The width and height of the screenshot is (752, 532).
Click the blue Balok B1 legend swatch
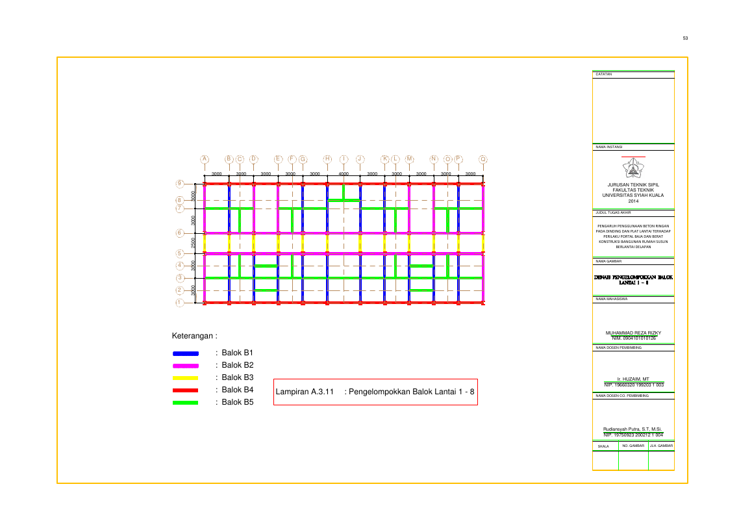(186, 353)
